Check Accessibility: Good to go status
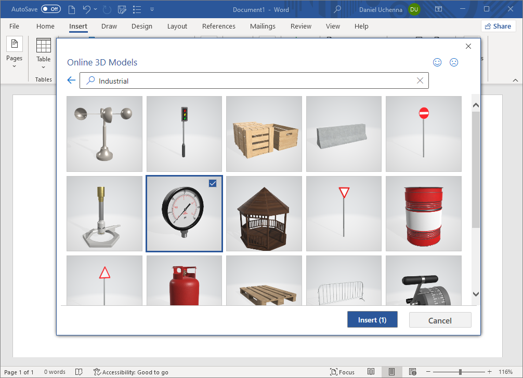523x378 pixels. [131, 372]
